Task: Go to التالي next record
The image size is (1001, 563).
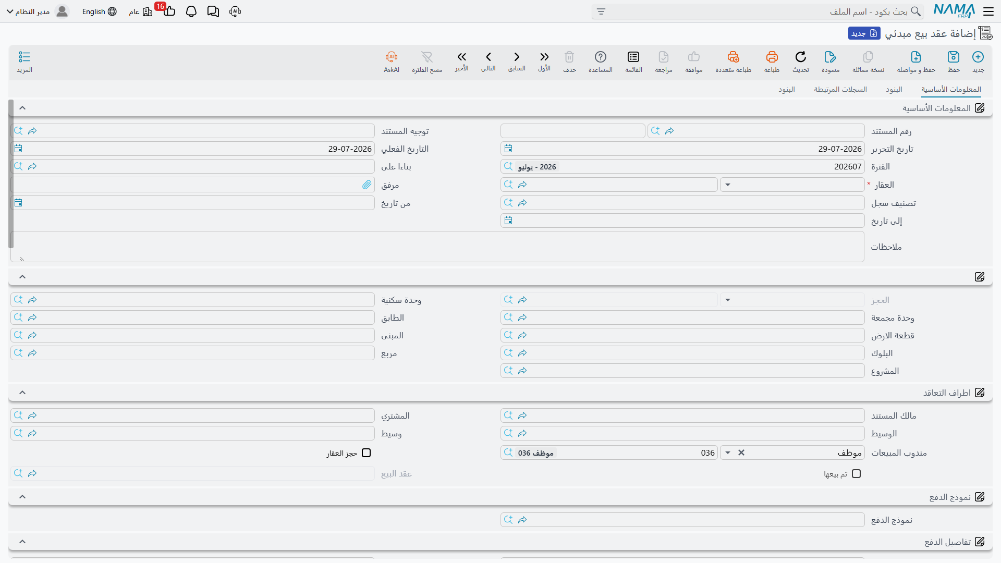Action: point(489,61)
